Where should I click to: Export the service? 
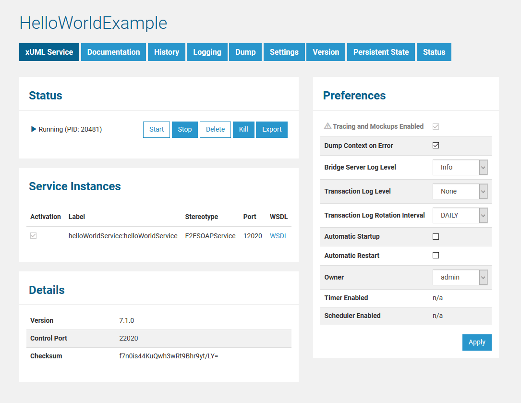(272, 130)
